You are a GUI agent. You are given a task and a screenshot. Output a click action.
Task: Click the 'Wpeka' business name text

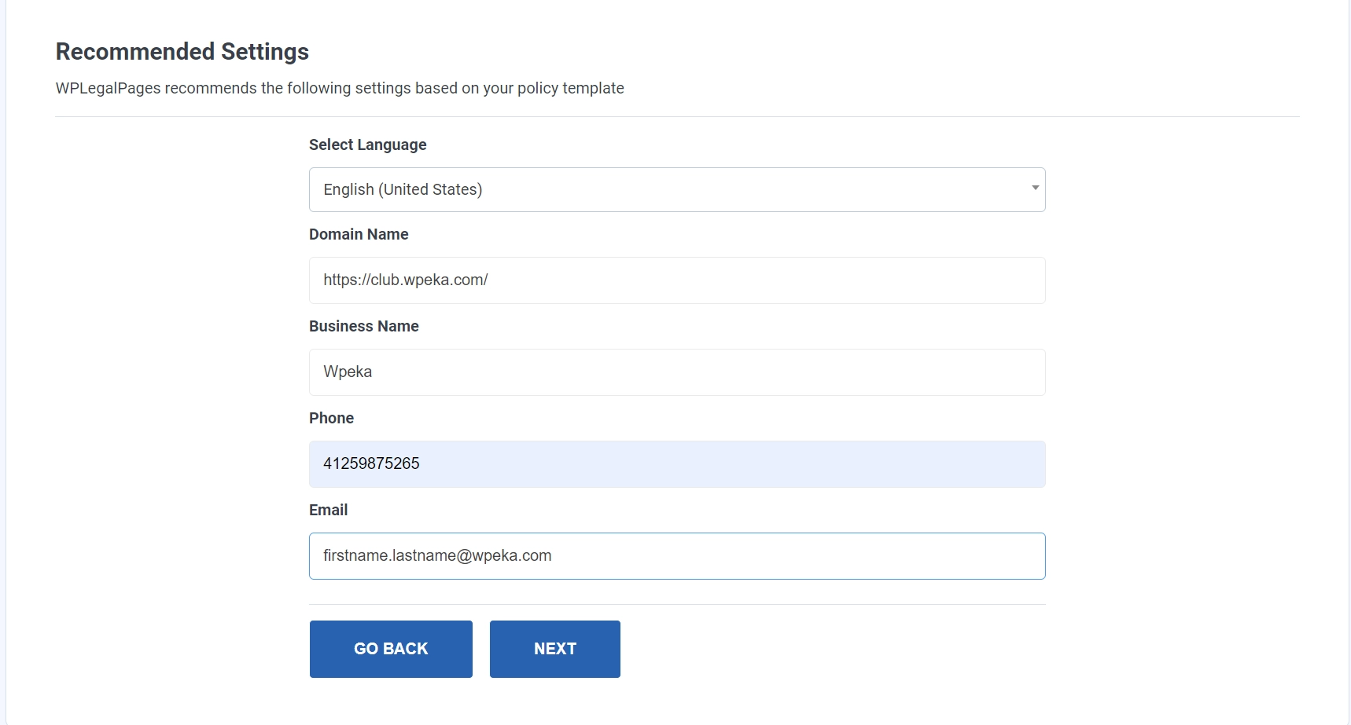(348, 372)
